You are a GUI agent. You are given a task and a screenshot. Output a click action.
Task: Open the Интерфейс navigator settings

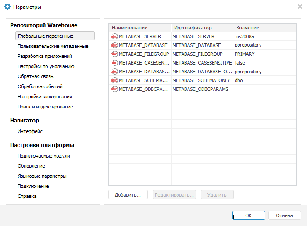click(x=30, y=131)
